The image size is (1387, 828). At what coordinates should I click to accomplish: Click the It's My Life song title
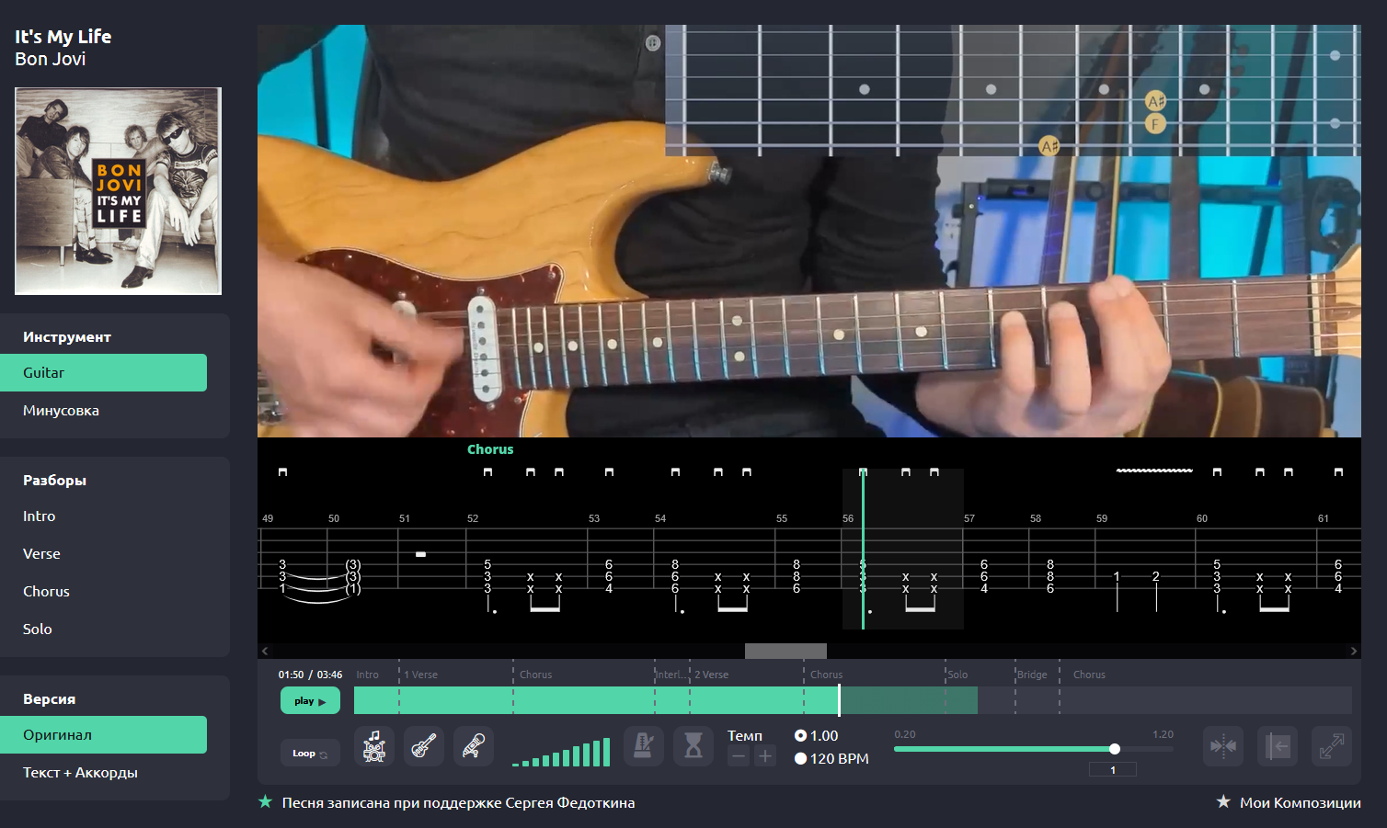coord(63,37)
